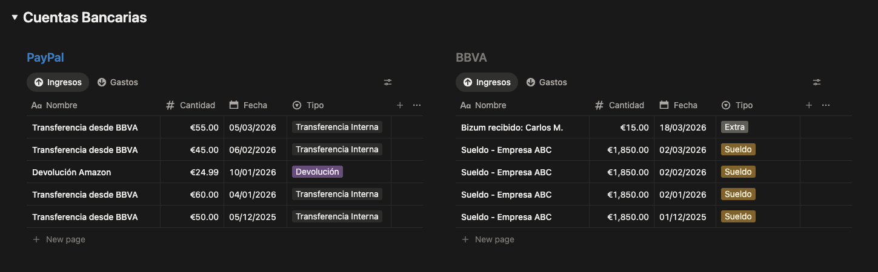Switch to Gastos tab in PayPal
Viewport: 878px width, 272px height.
118,82
